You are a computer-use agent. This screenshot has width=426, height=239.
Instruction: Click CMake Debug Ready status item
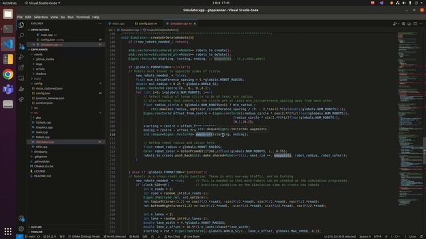(84, 236)
